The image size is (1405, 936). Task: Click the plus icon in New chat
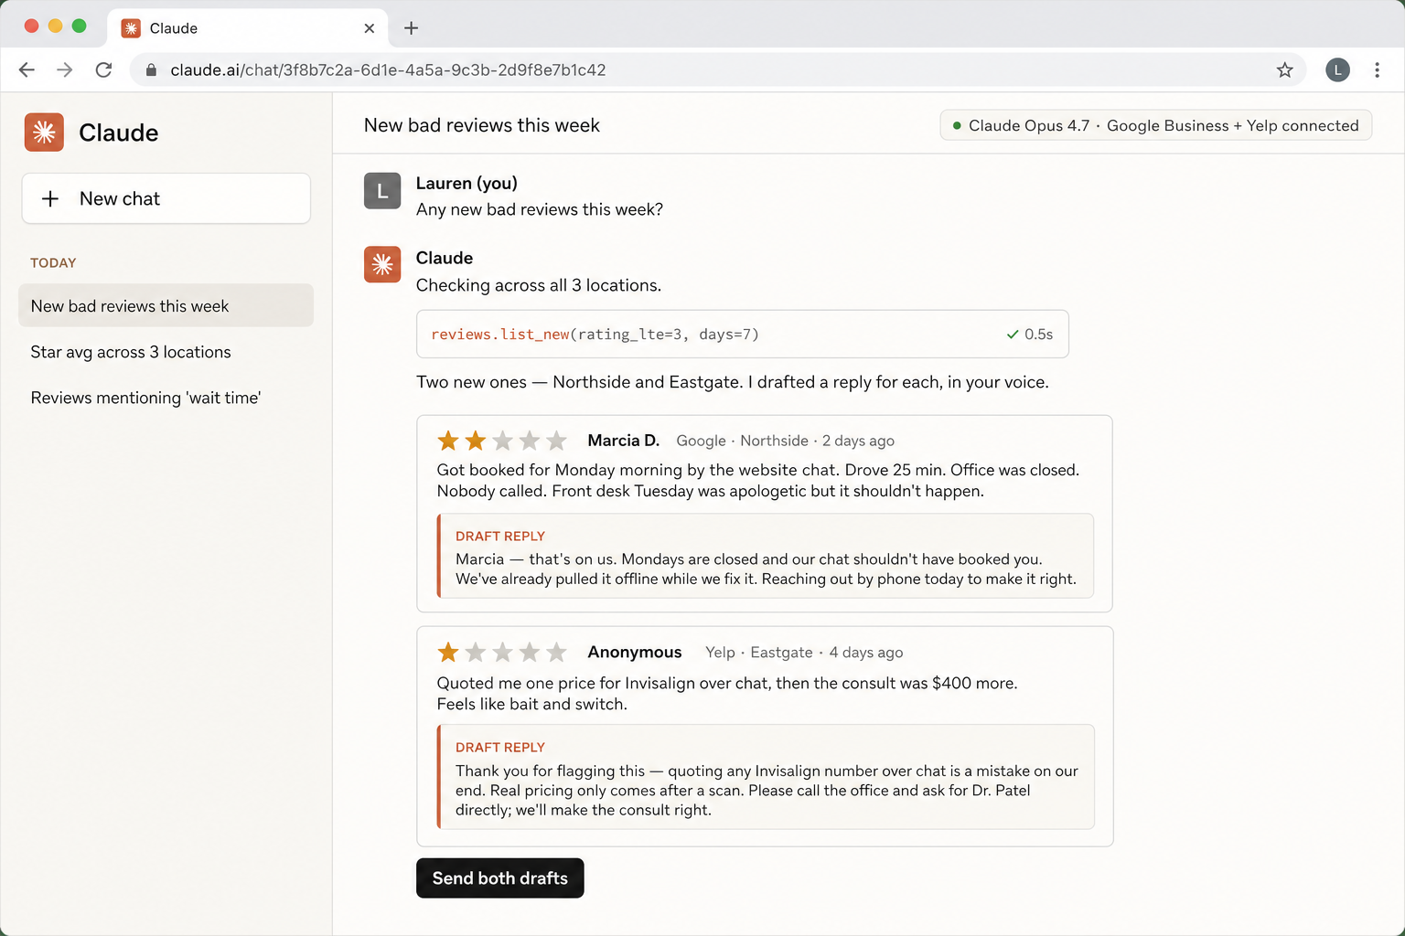click(50, 198)
